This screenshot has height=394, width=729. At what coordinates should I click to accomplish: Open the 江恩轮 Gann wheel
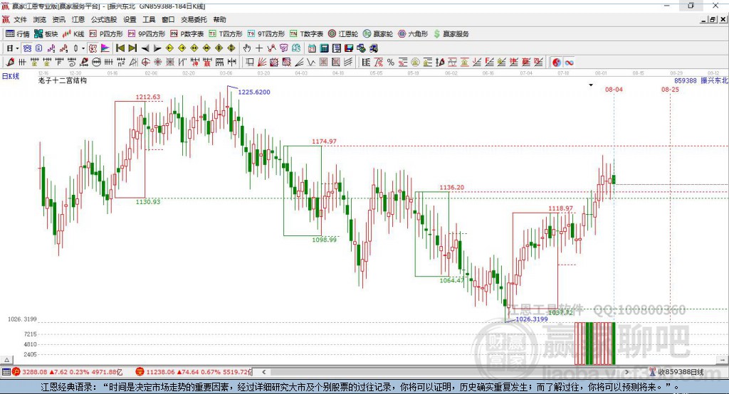(343, 34)
